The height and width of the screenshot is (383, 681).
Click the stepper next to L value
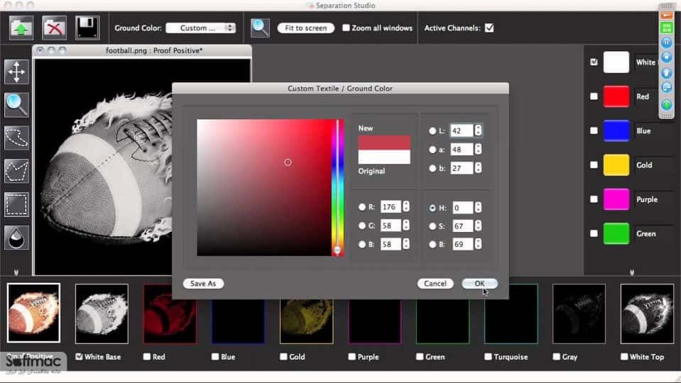478,131
